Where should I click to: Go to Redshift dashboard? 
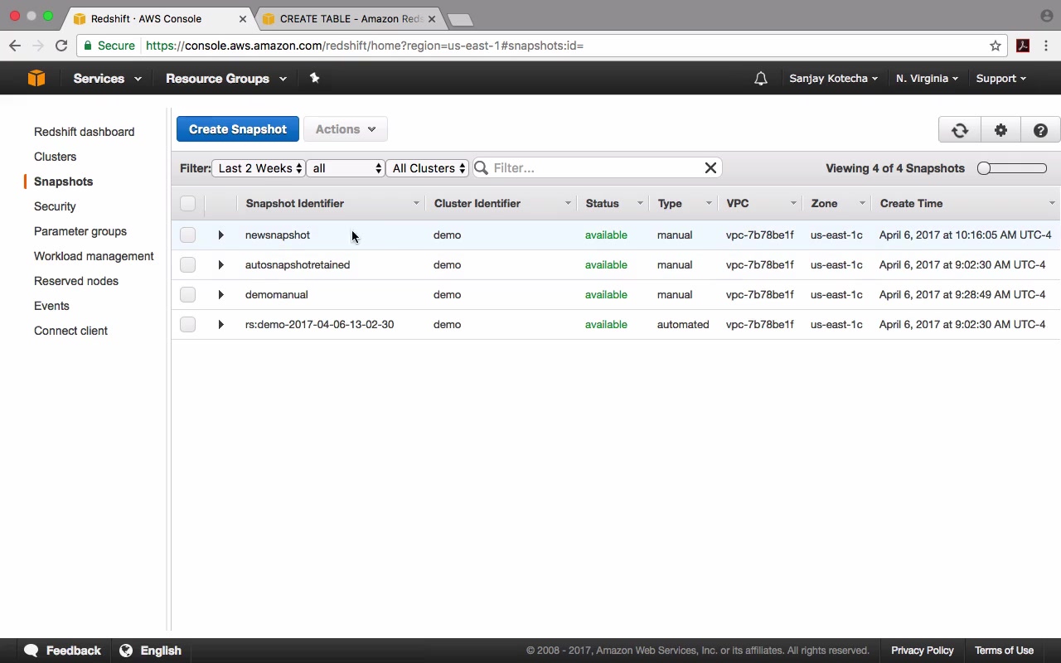[x=84, y=132]
